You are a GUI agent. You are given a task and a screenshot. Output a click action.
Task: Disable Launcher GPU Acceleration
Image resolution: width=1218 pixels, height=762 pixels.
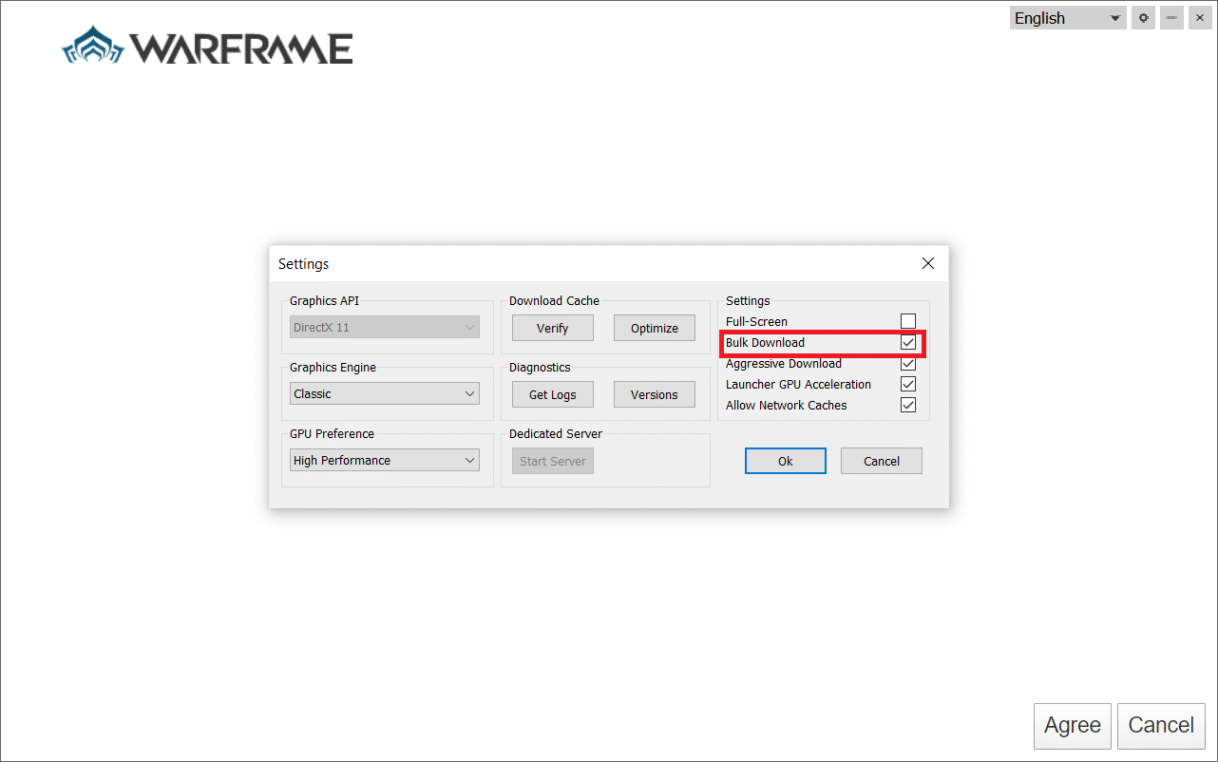(x=908, y=384)
